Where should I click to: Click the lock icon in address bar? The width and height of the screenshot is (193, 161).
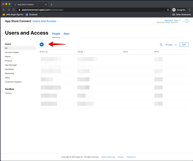tap(19, 10)
